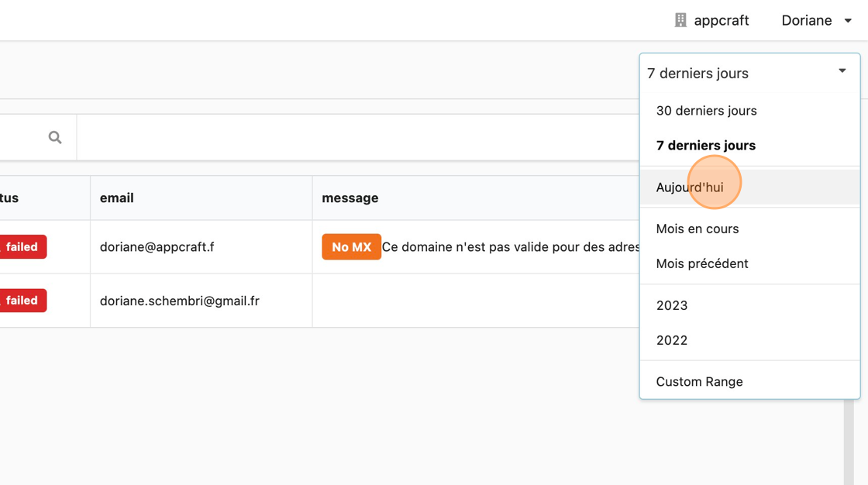Click the email column header
Viewport: 868px width, 485px height.
tap(117, 198)
